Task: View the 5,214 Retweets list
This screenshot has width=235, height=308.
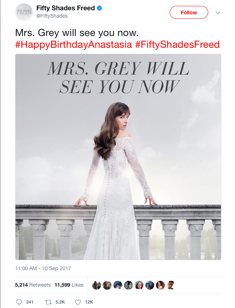Action: coord(33,285)
